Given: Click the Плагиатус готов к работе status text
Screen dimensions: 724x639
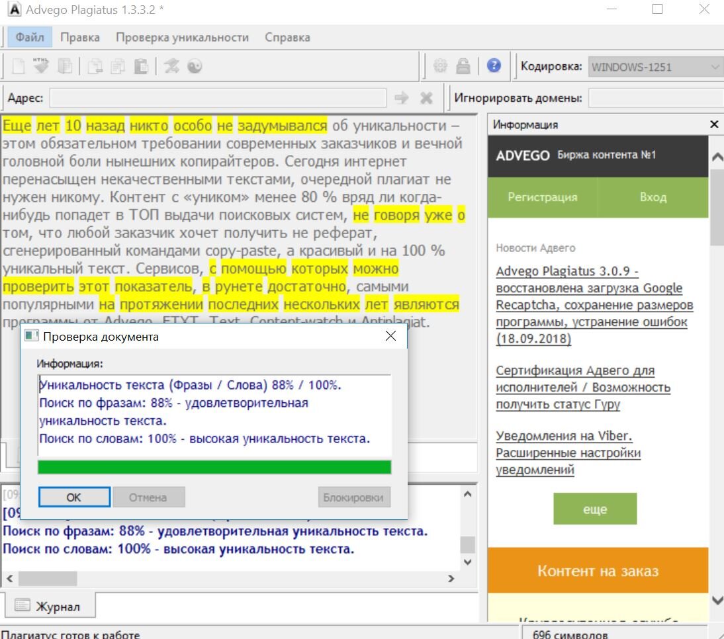Looking at the screenshot, I should click(70, 634).
